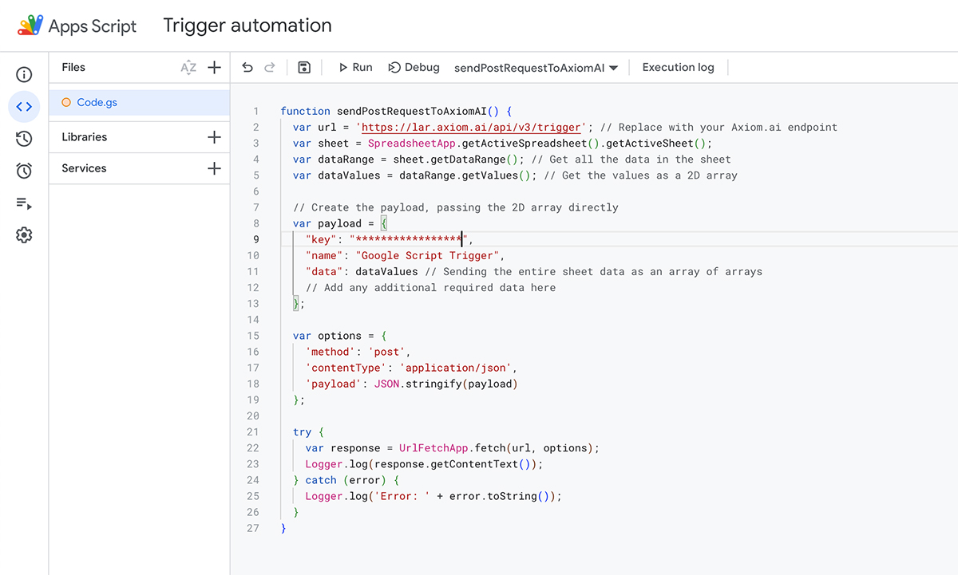
Task: Redo the last edit
Action: coord(270,68)
